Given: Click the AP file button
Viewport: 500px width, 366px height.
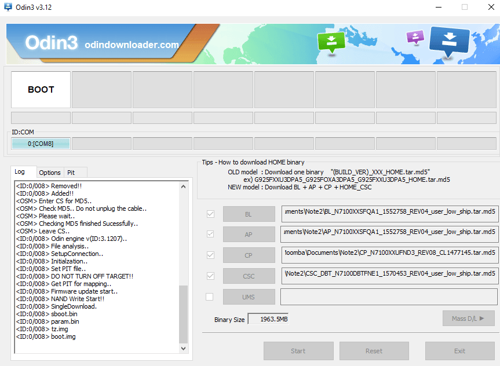Looking at the screenshot, I should (x=249, y=235).
